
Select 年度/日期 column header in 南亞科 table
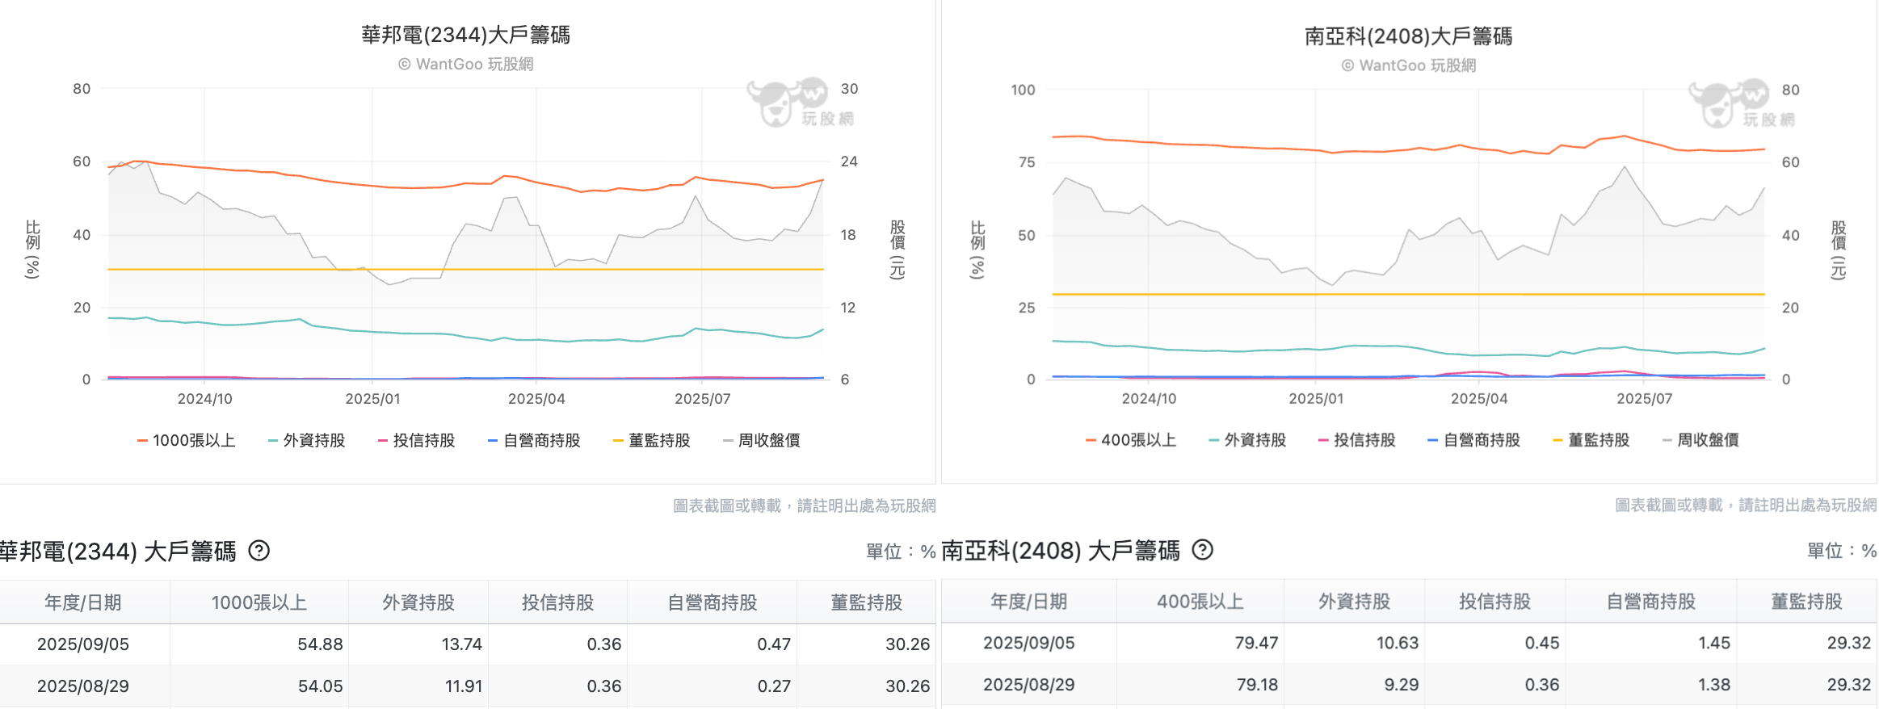(x=1029, y=602)
